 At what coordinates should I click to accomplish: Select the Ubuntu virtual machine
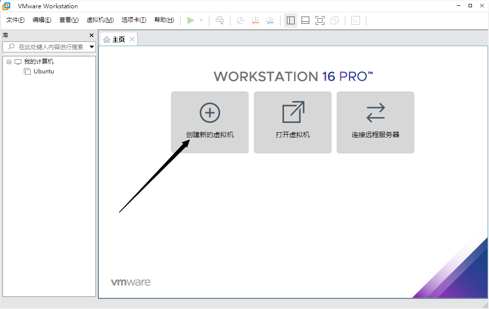[44, 71]
